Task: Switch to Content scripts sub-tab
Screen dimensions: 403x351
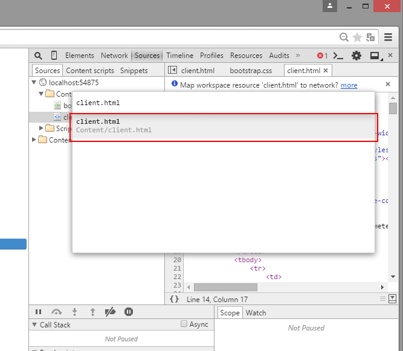Action: [90, 71]
